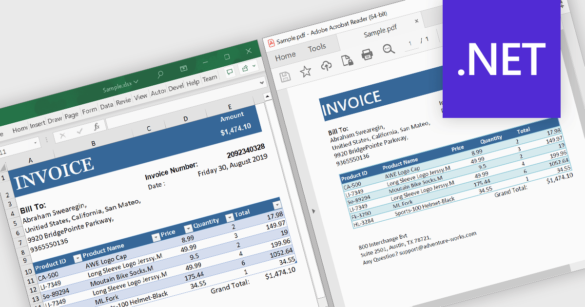The height and width of the screenshot is (307, 585).
Task: Open the find text magnifier in Acrobat
Action: pyautogui.click(x=389, y=49)
